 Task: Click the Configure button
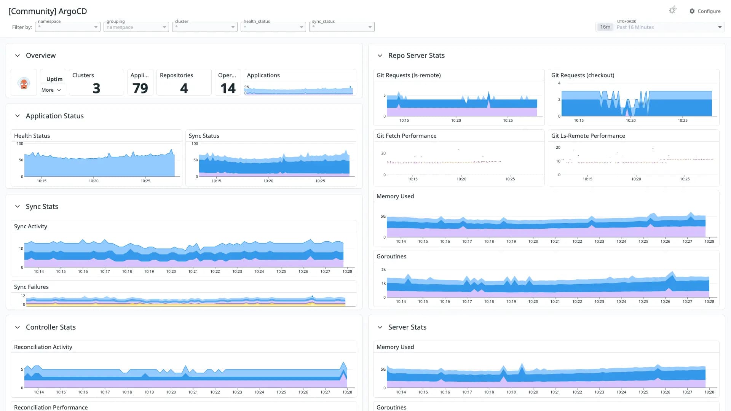pyautogui.click(x=705, y=11)
